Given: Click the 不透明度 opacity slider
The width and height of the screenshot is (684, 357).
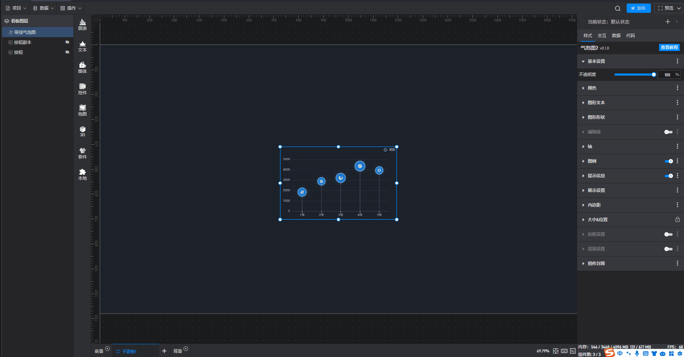Looking at the screenshot, I should point(634,75).
